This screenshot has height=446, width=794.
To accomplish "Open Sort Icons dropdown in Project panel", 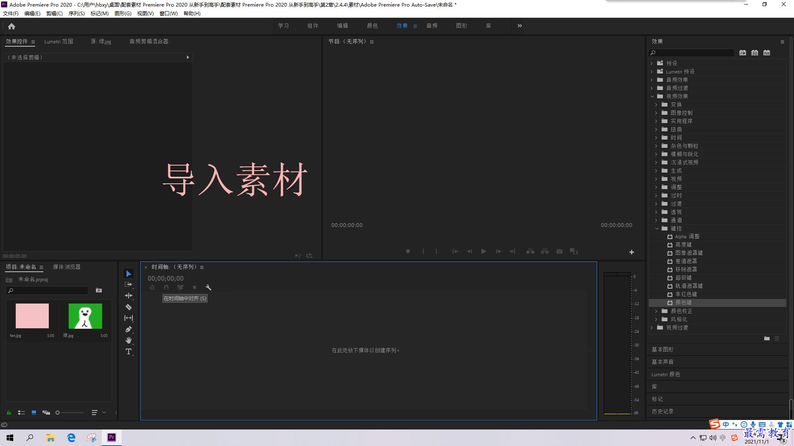I will pyautogui.click(x=98, y=413).
